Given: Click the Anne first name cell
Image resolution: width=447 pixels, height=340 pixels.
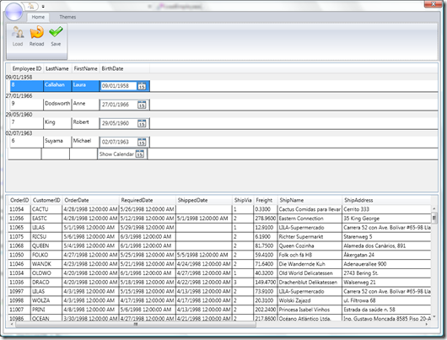Looking at the screenshot, I should tap(85, 105).
